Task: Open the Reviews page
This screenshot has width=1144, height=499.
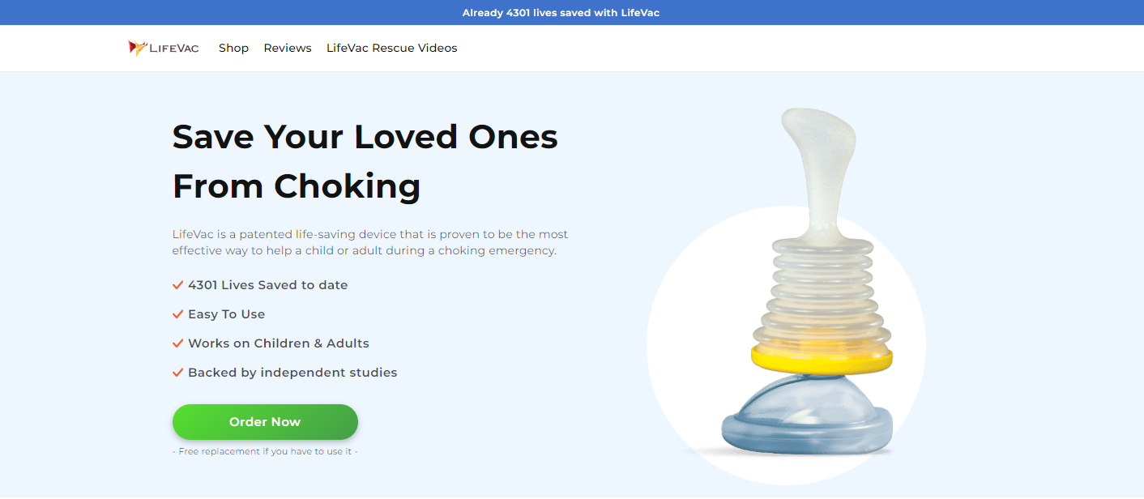Action: [288, 49]
